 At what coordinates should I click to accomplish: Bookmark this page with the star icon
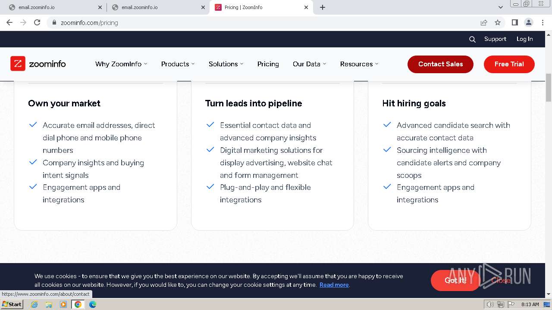point(498,22)
